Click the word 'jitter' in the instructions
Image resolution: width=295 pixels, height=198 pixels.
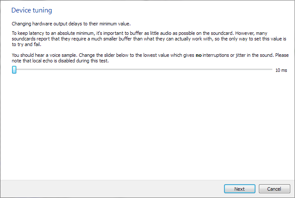click(241, 55)
